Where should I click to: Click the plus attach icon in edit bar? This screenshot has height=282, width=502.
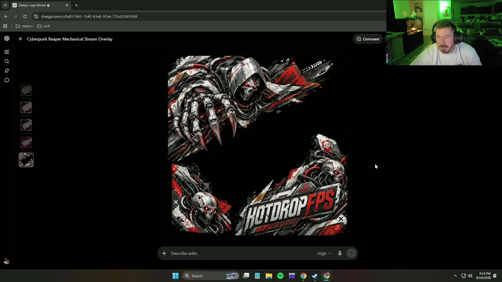tap(164, 253)
